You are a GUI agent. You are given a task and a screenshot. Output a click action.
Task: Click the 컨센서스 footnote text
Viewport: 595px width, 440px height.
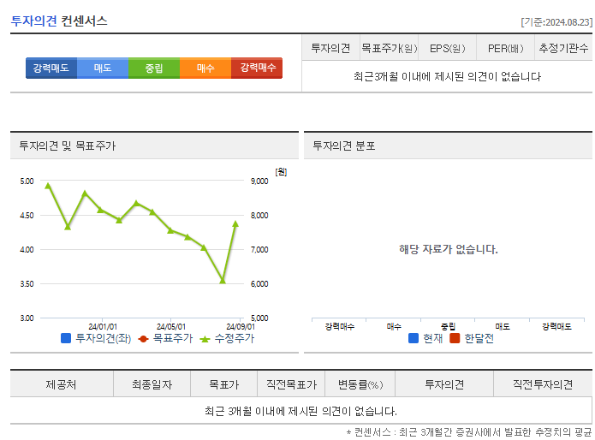click(469, 431)
